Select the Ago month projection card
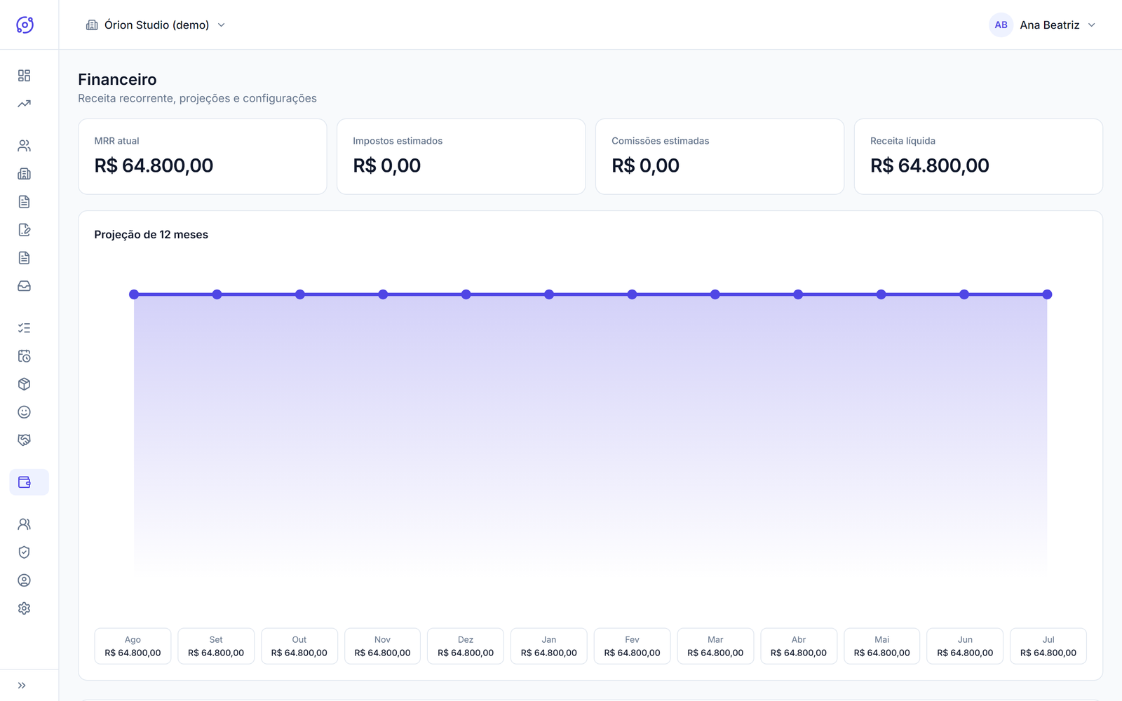This screenshot has width=1122, height=701. [133, 646]
